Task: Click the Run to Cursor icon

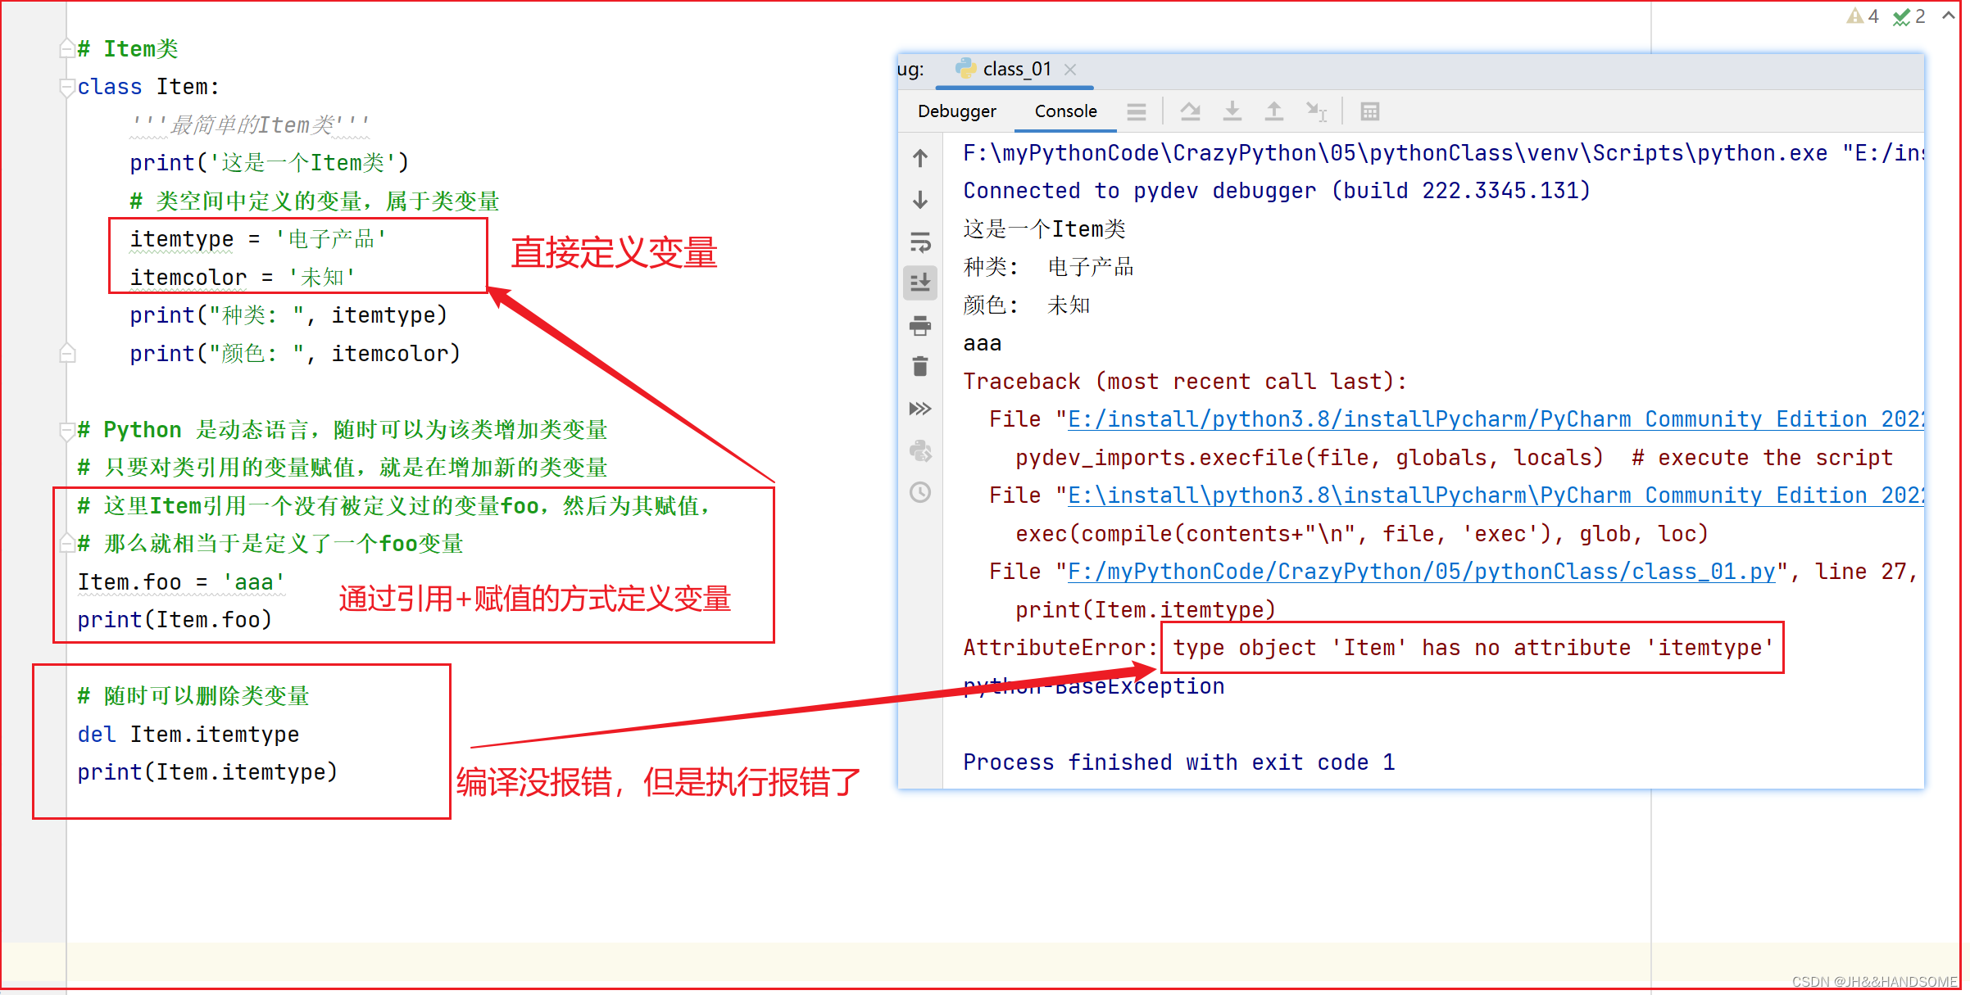Action: (x=1316, y=111)
